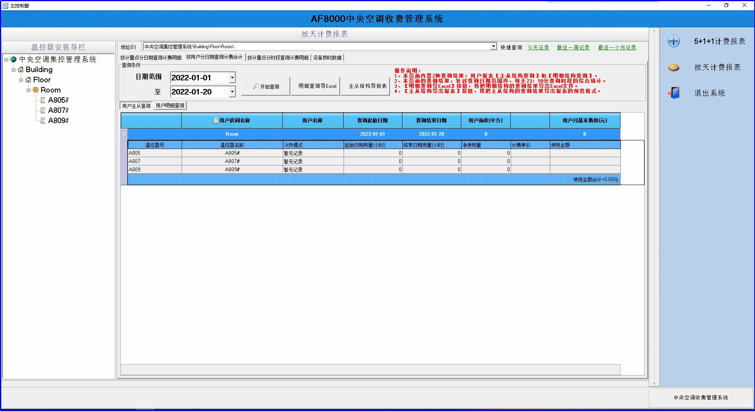
Task: Collapse the 中央空调集控管理系统 root tree node
Action: point(6,60)
